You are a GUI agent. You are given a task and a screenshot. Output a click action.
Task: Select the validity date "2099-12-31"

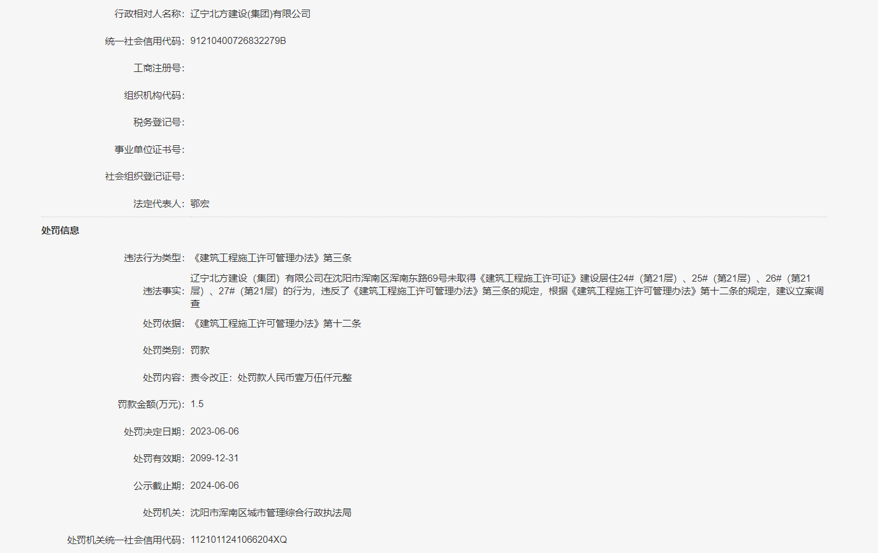click(215, 459)
